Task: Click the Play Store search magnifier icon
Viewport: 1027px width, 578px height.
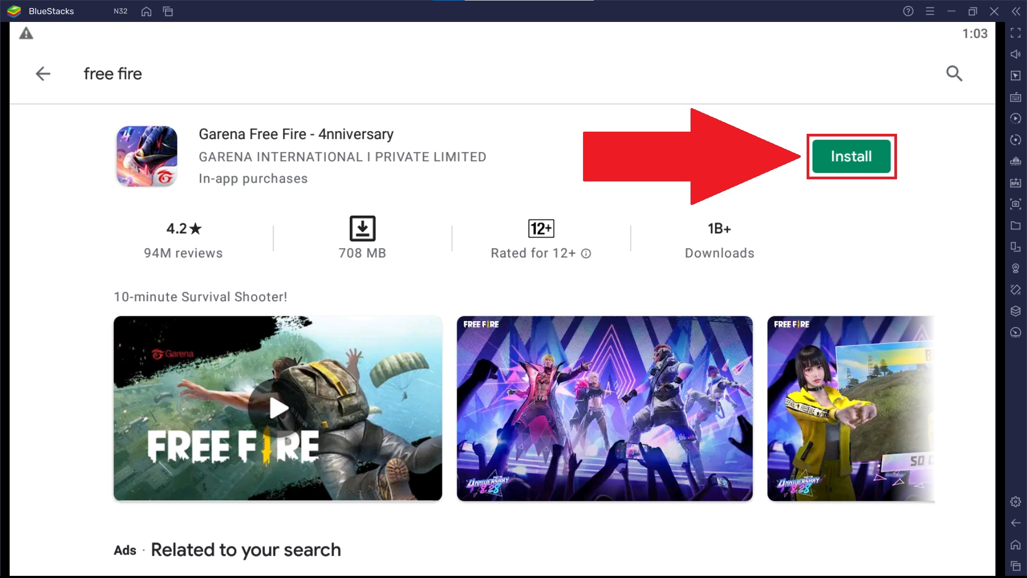Action: pyautogui.click(x=954, y=73)
